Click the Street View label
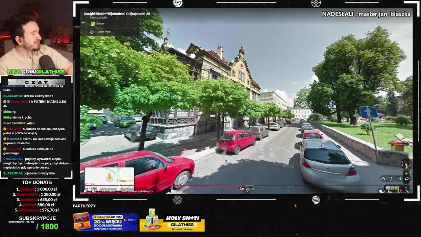The height and width of the screenshot is (237, 421). coord(104,32)
